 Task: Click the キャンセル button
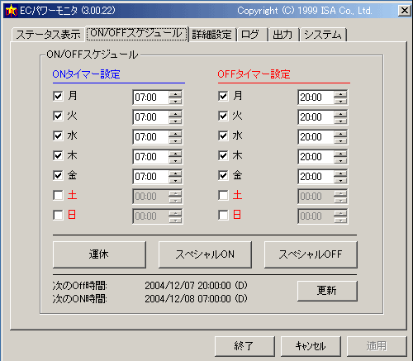[311, 346]
